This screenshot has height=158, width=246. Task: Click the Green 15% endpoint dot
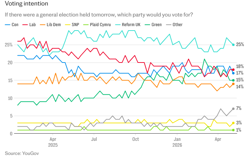[233, 80]
